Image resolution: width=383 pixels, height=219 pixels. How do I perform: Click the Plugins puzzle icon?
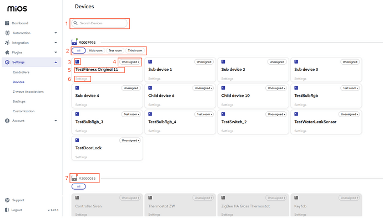tap(7, 53)
